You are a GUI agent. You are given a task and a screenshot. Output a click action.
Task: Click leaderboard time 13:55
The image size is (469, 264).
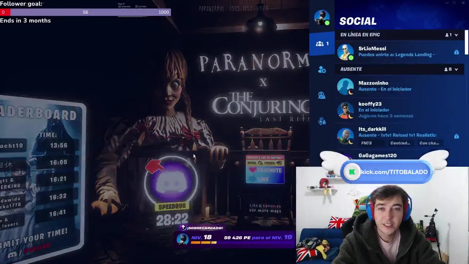click(x=59, y=146)
